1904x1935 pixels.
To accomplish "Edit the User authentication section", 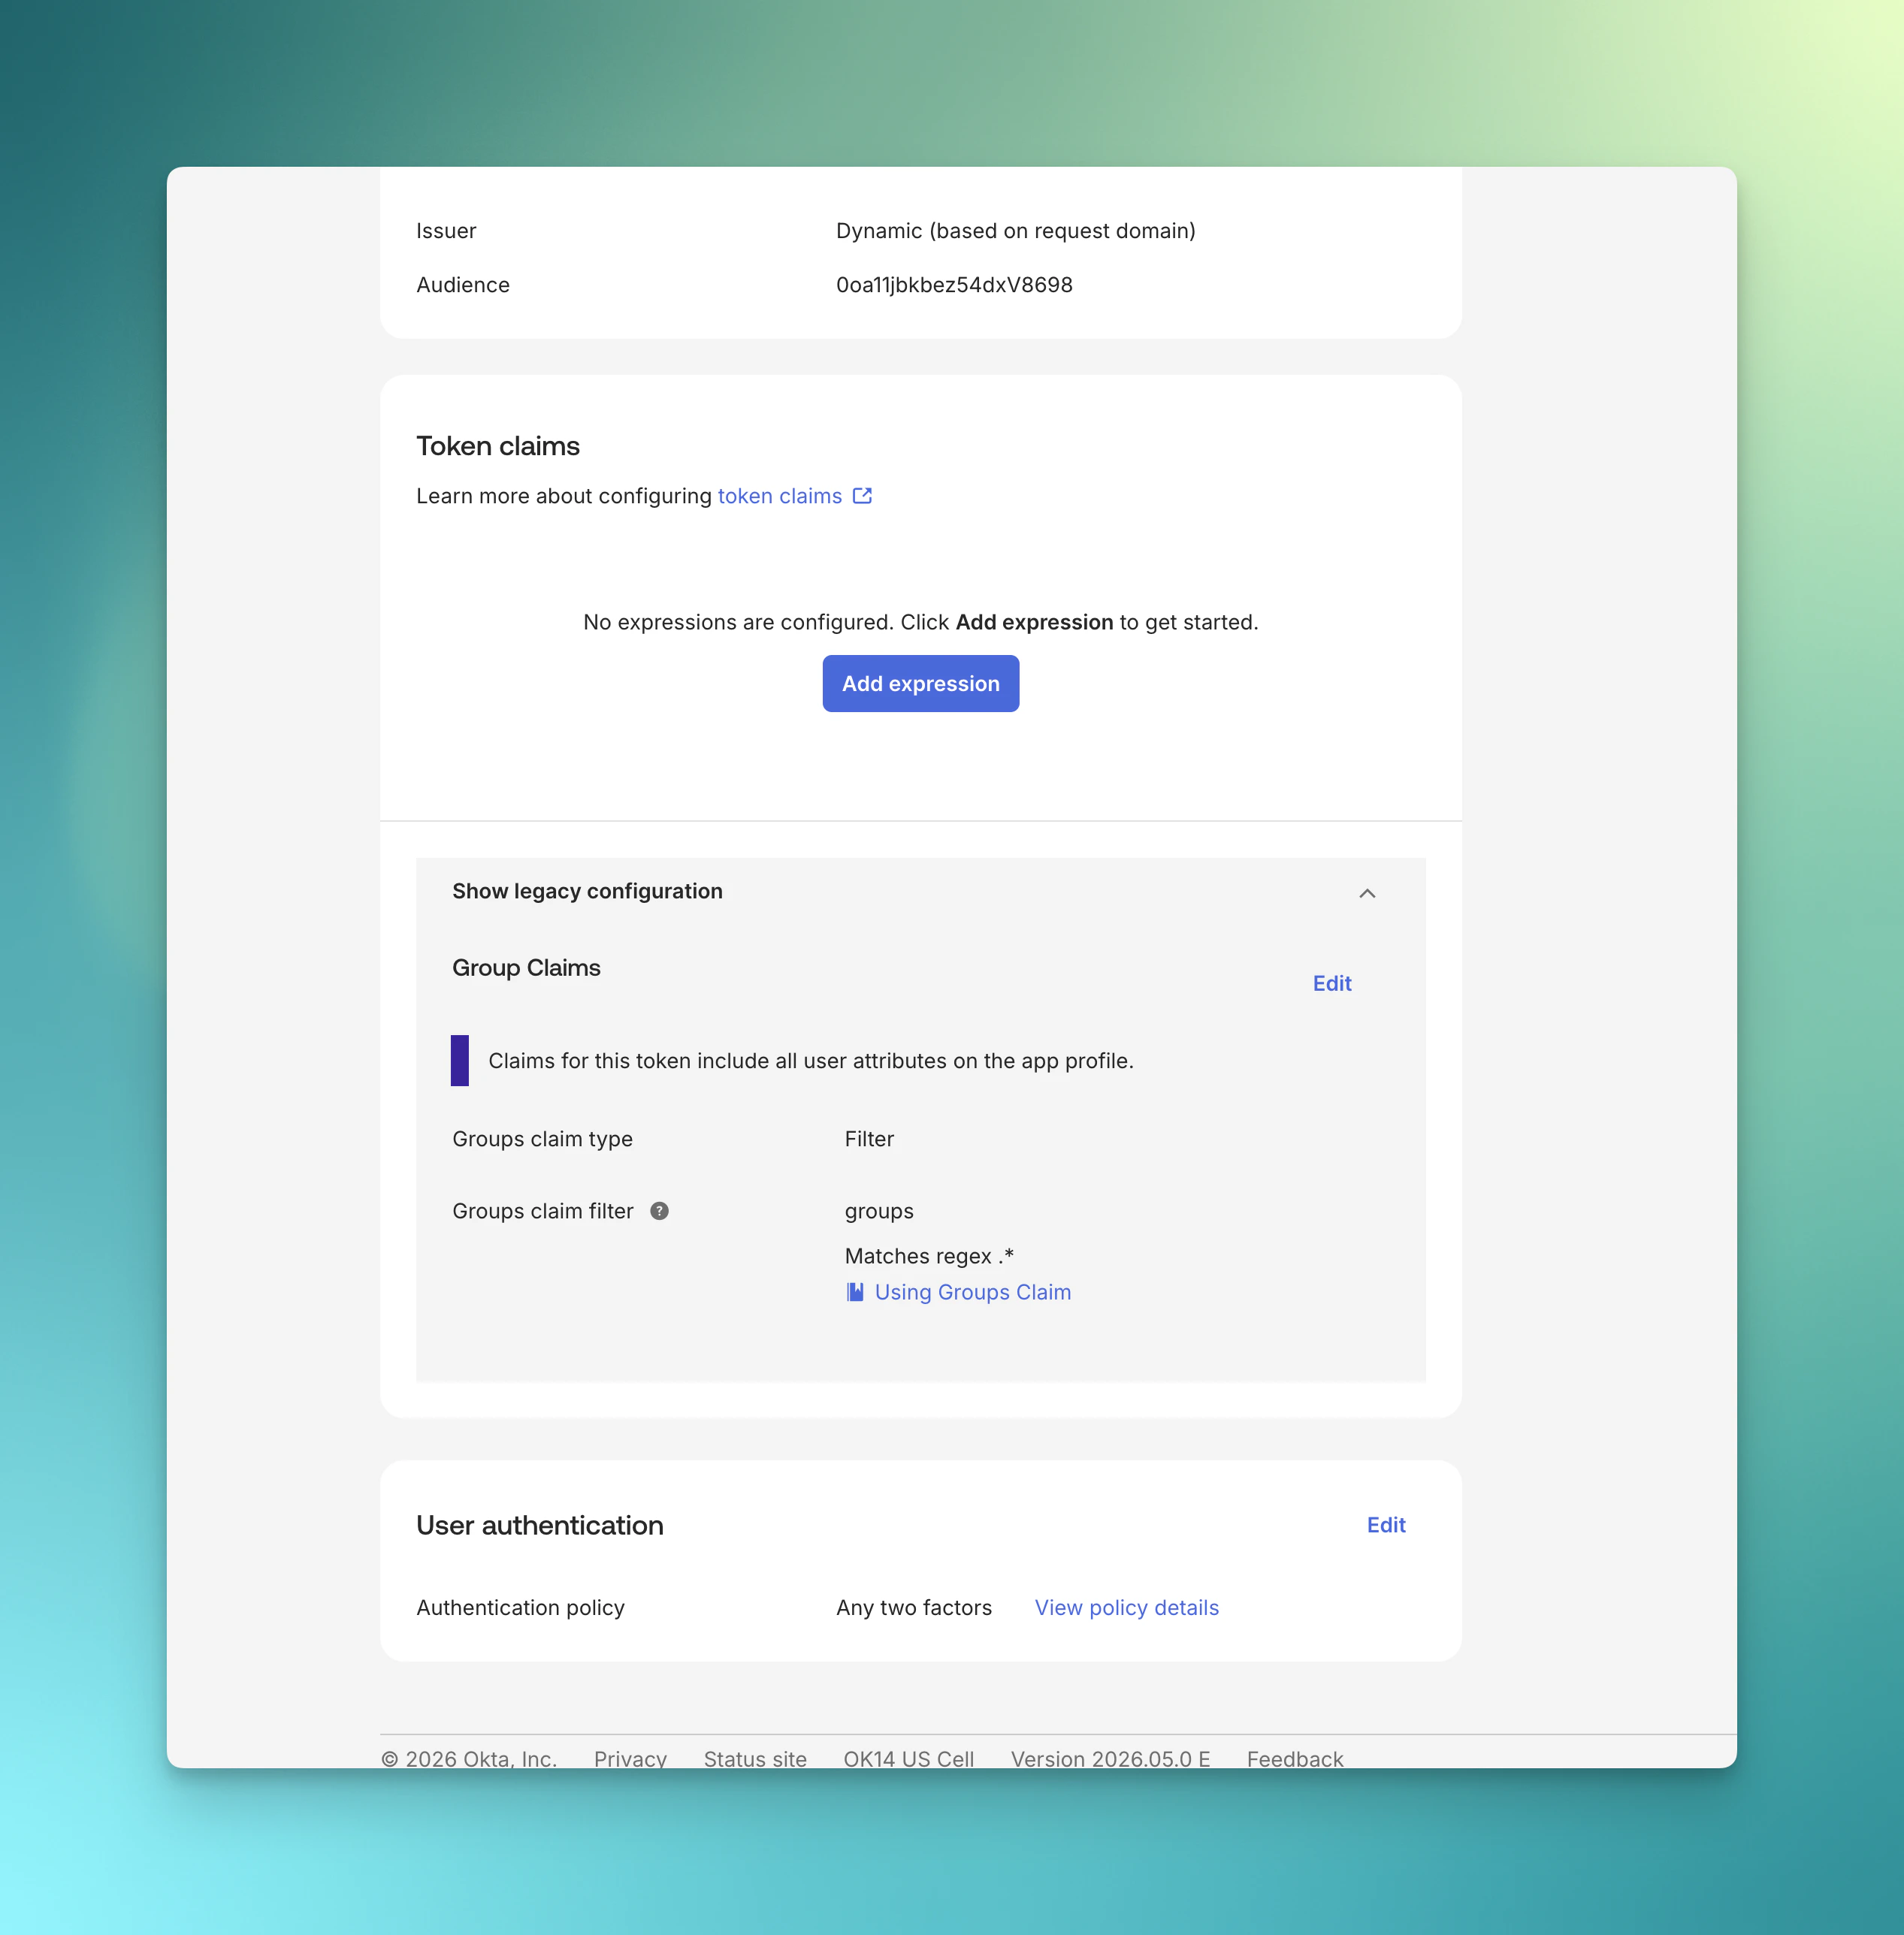I will pyautogui.click(x=1386, y=1525).
